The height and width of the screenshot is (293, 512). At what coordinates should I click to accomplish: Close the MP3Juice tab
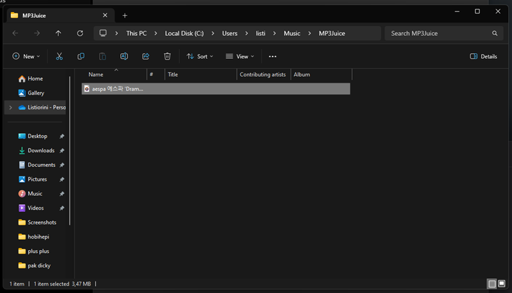[x=105, y=15]
